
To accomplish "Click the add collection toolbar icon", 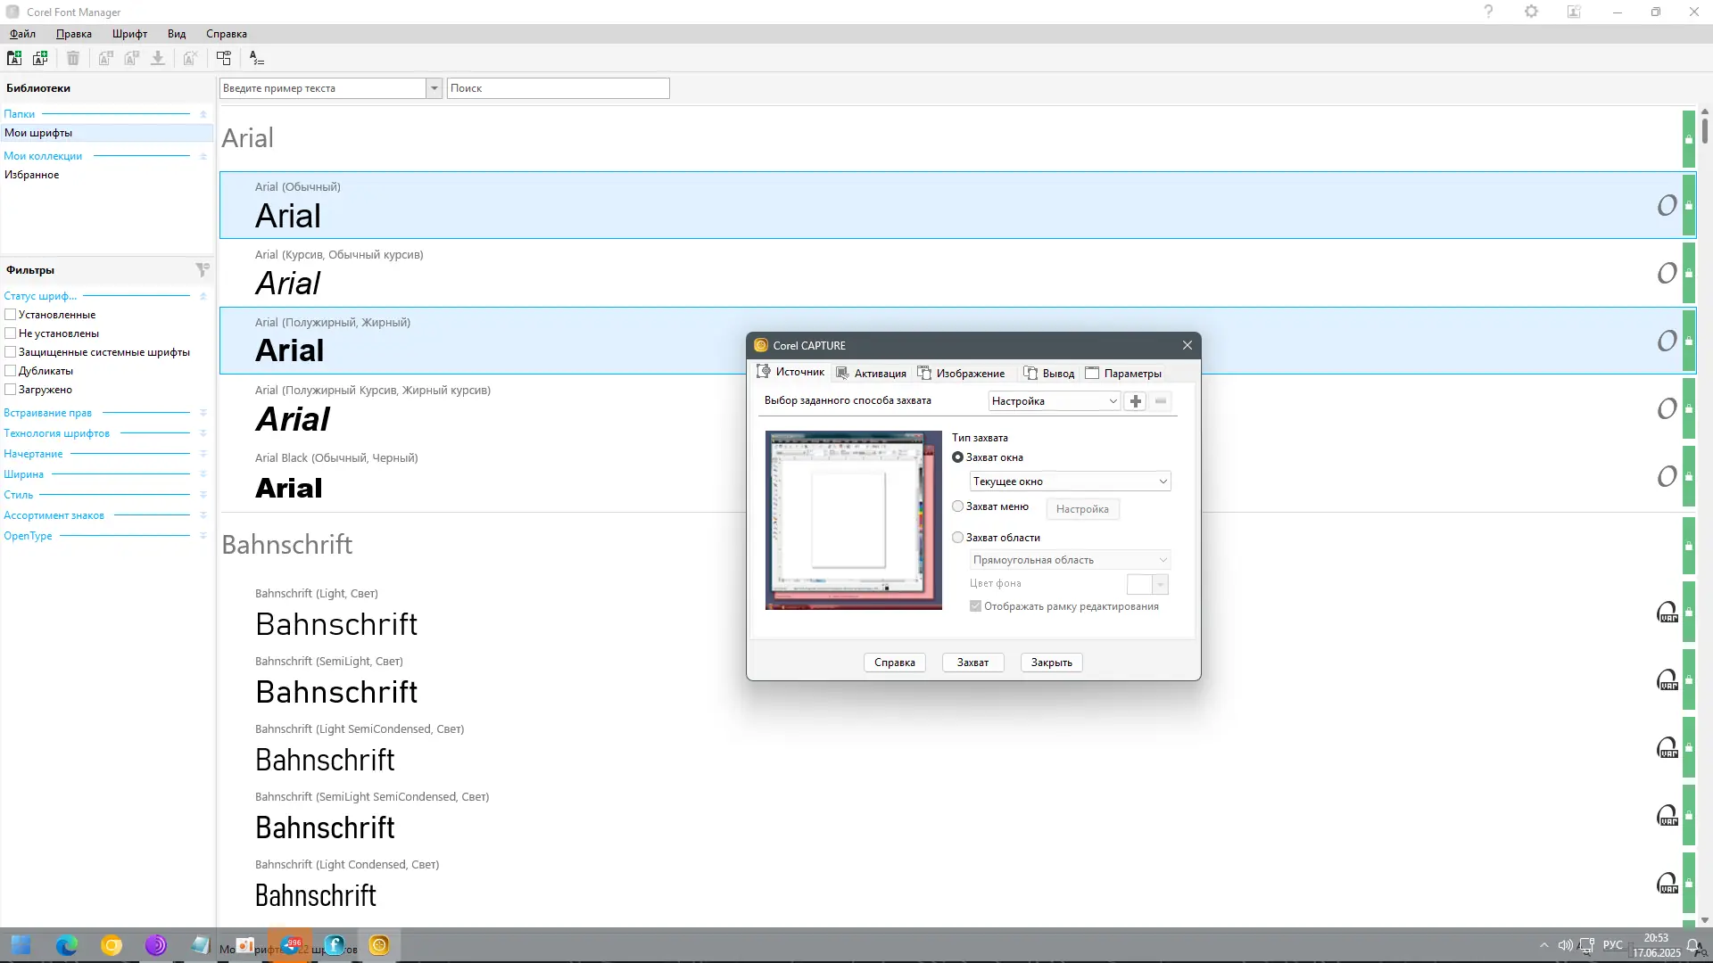I will click(40, 58).
